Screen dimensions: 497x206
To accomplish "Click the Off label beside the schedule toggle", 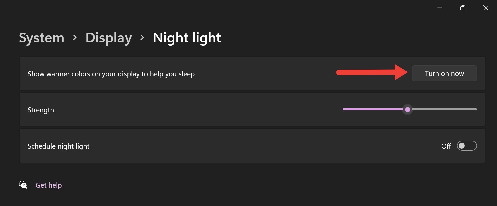I will pos(446,146).
